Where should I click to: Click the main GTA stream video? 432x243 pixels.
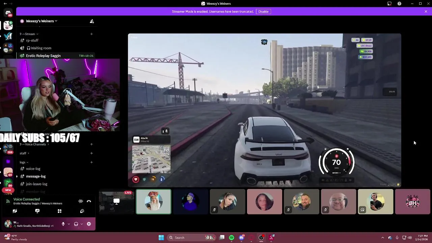(265, 110)
